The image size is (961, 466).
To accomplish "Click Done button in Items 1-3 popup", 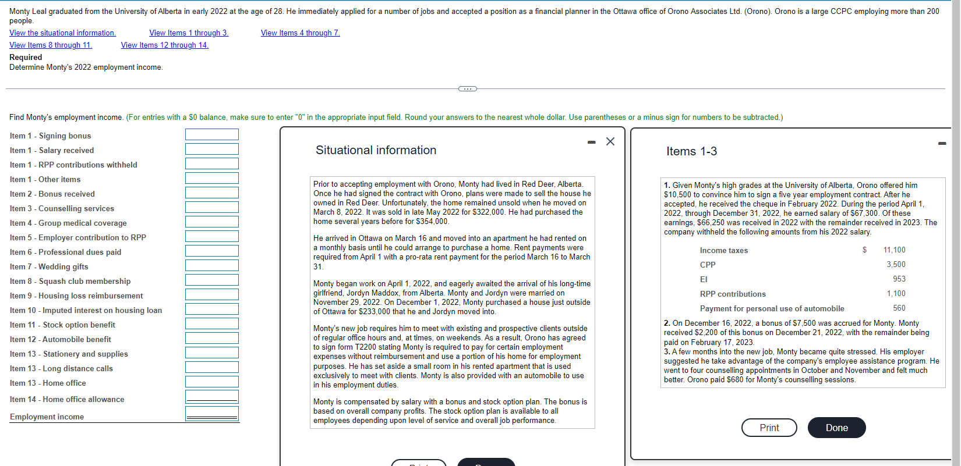I will (836, 428).
